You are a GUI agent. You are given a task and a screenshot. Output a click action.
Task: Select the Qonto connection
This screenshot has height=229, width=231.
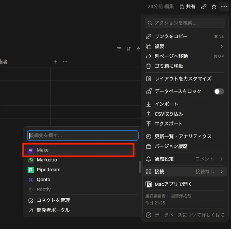(x=81, y=180)
